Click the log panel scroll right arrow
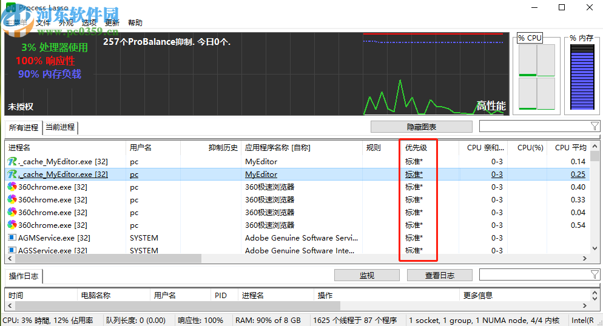Image resolution: width=603 pixels, height=326 pixels. tap(585, 305)
